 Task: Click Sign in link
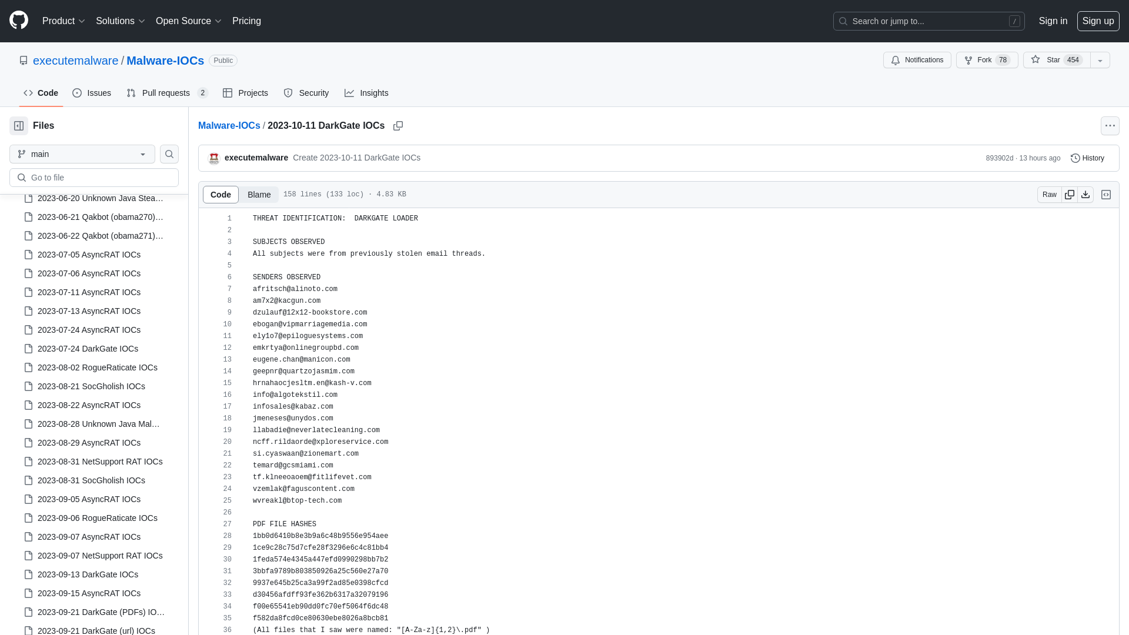[x=1053, y=21]
